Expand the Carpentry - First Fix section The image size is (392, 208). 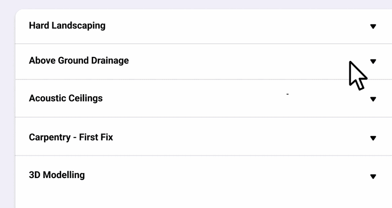(x=196, y=137)
